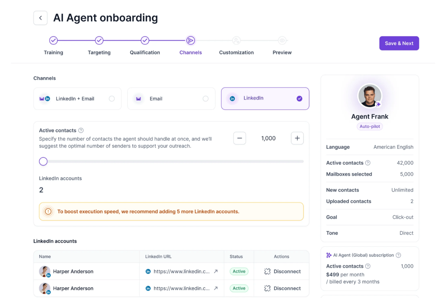Viewport: 446px width, 298px height.
Task: Increase active contacts with the plus button
Action: point(297,138)
